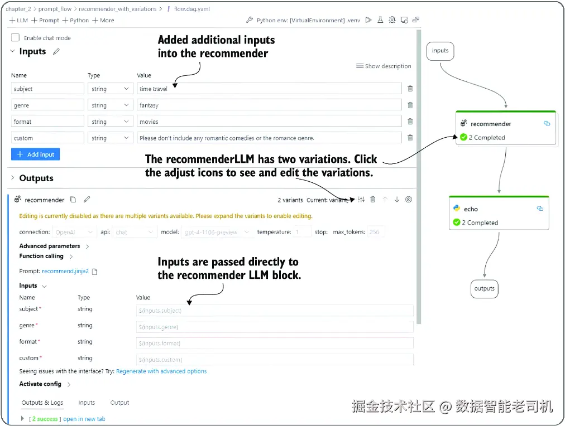Screen dimensions: 565x426
Task: Click the temperature field
Action: (302, 232)
